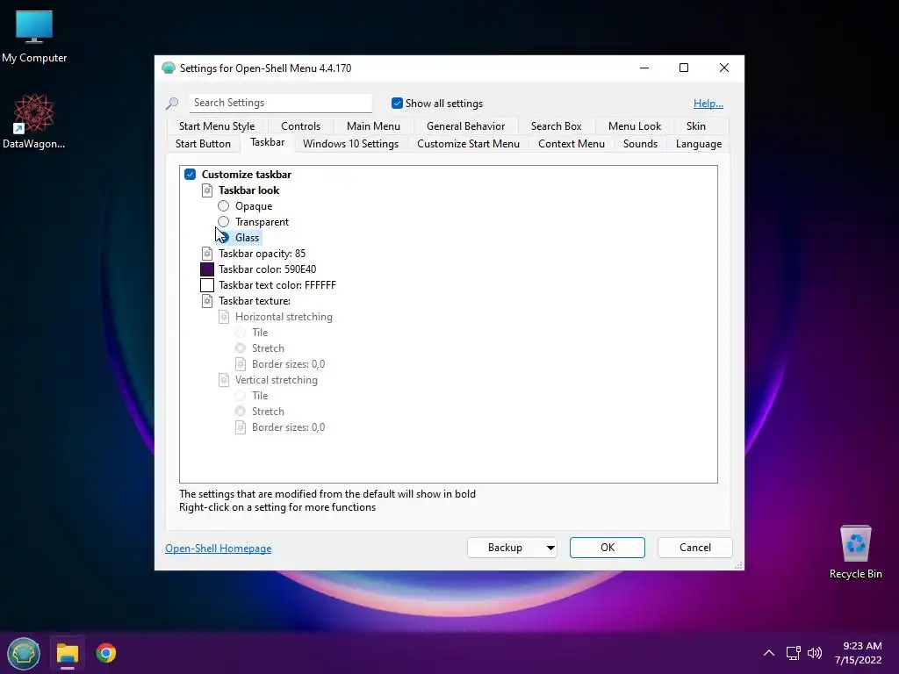Screen dimensions: 899x674
Task: Switch to the Start Menu Style tab
Action: [x=217, y=126]
